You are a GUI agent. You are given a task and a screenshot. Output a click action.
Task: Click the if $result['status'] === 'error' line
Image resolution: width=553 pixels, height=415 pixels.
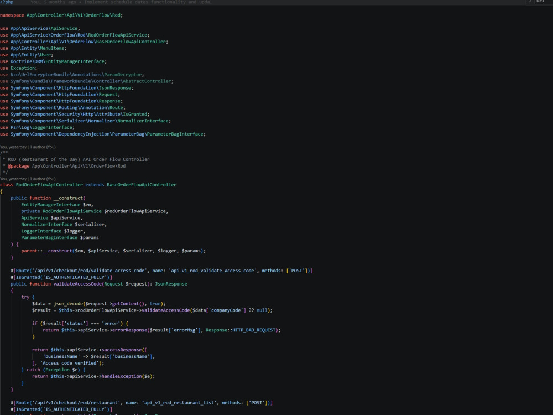point(80,324)
